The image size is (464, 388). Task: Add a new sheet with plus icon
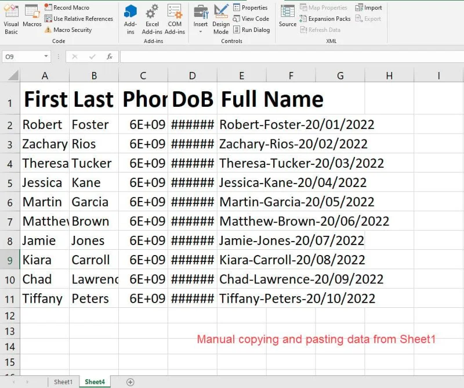click(x=130, y=382)
